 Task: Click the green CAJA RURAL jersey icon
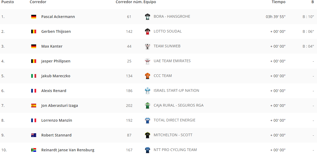pos(147,106)
